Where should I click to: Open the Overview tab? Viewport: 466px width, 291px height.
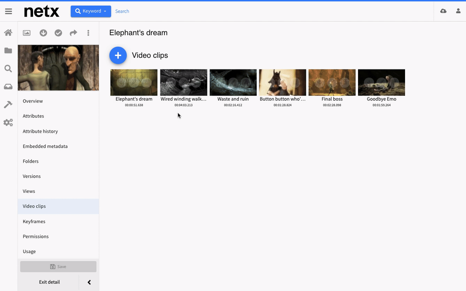point(58,101)
